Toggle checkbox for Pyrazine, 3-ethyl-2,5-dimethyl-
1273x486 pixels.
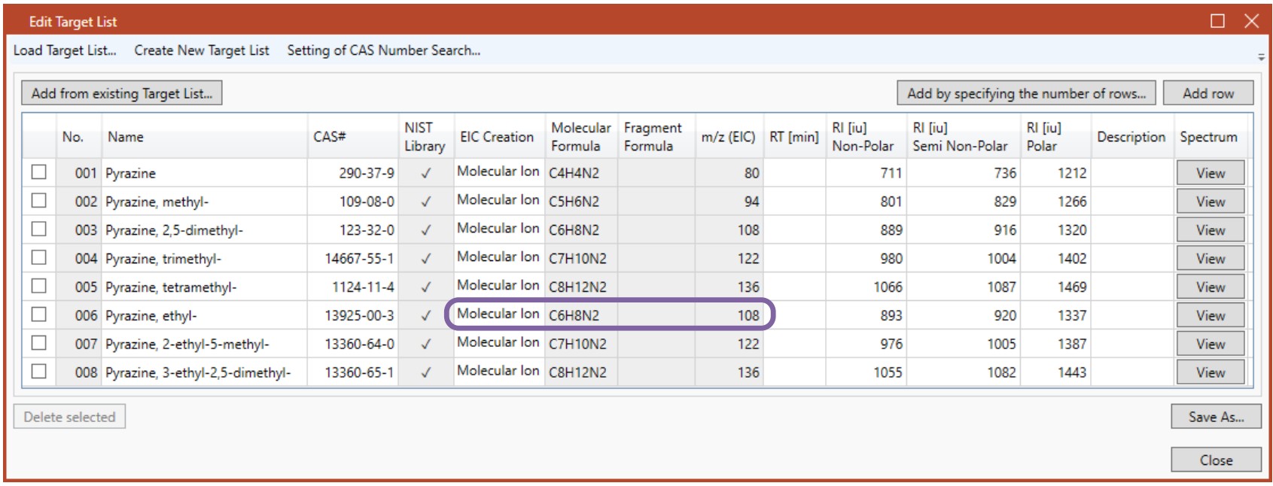pyautogui.click(x=38, y=372)
